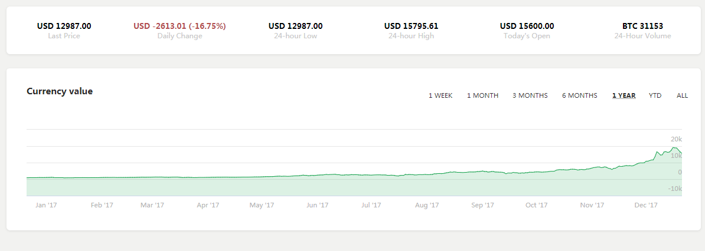This screenshot has height=251, width=705.
Task: Select the 1 WEEK time range
Action: pos(440,95)
